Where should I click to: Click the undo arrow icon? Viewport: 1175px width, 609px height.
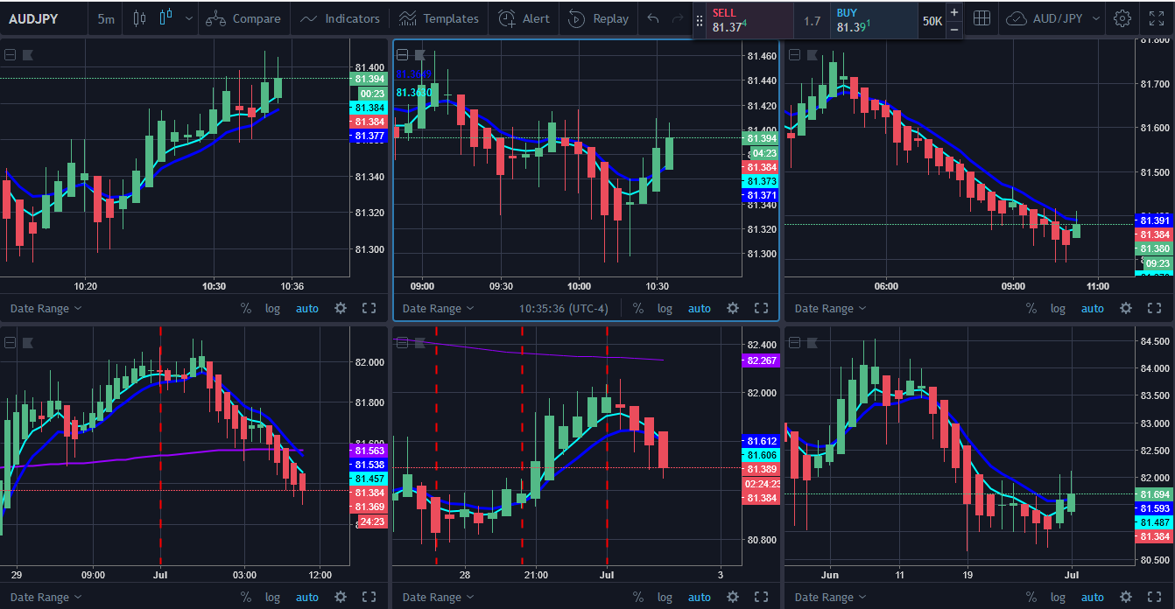tap(653, 18)
